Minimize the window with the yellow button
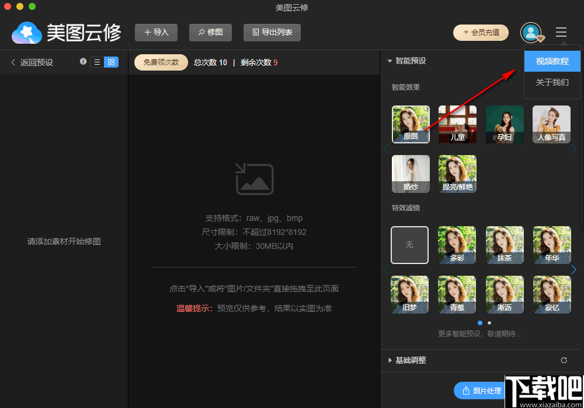The height and width of the screenshot is (408, 584). point(20,6)
